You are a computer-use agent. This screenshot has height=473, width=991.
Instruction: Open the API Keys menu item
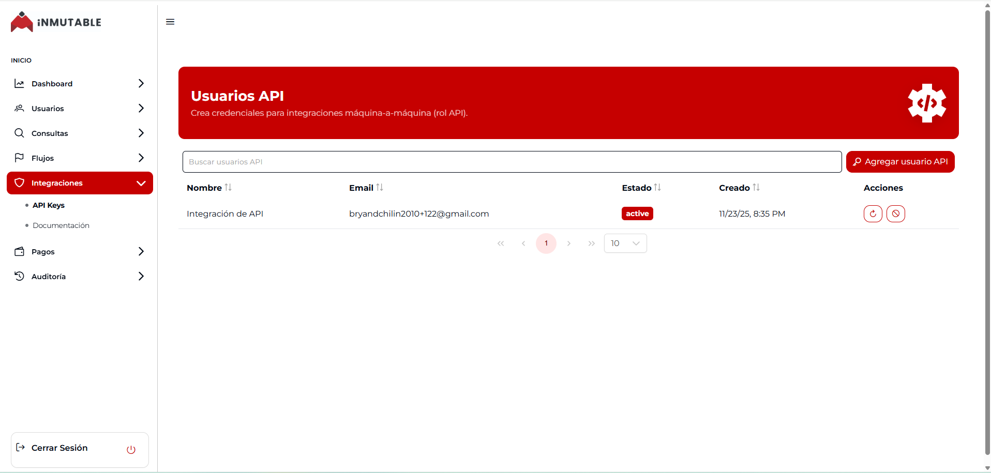[x=48, y=205]
